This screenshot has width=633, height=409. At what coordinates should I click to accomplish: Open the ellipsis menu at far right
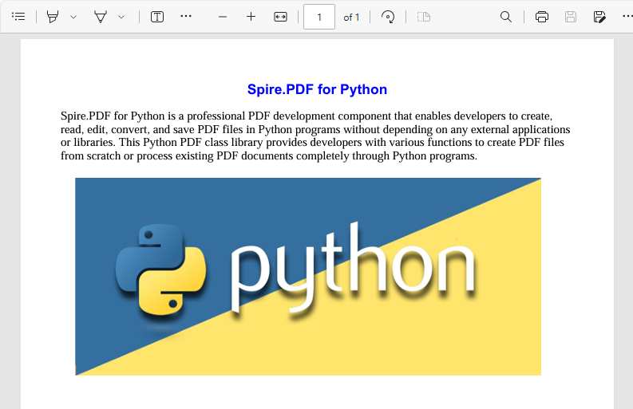point(627,17)
